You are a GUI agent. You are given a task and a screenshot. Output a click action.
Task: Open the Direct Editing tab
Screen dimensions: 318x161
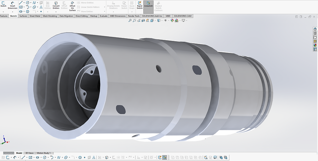tap(81, 16)
